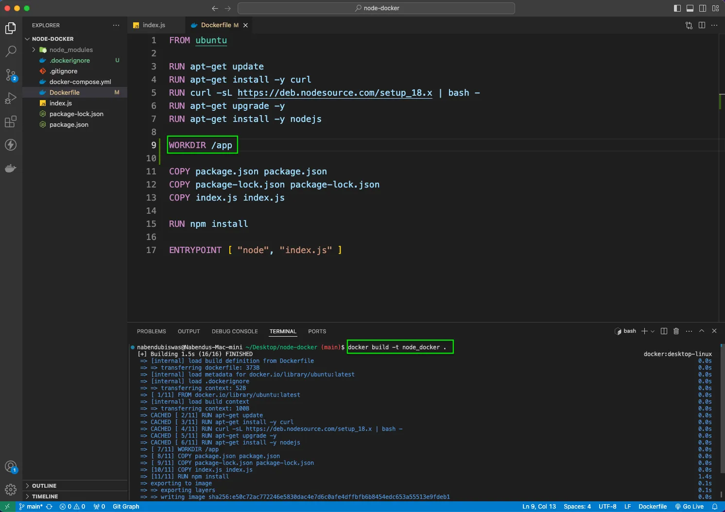Change indentation via Spaces: 4
Screen dimensions: 725x512
pos(577,507)
